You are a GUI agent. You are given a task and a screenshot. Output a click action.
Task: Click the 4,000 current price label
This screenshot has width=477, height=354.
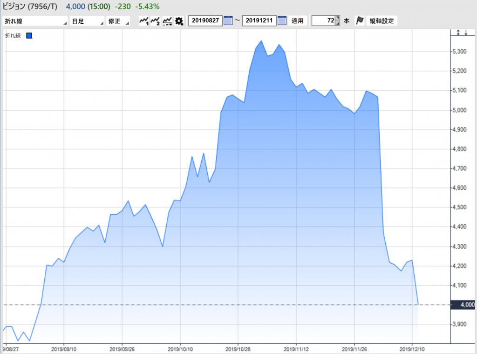[x=467, y=305]
